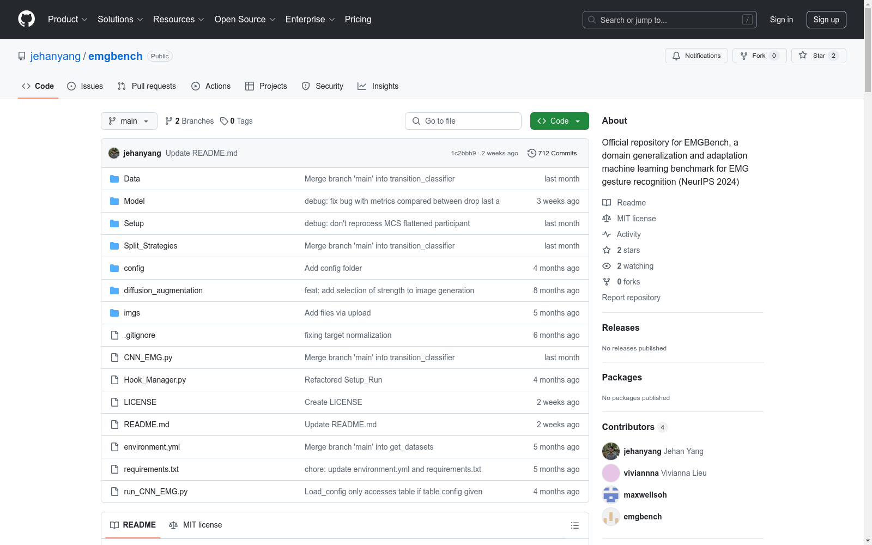Click the run_CNN_EMG.py file icon

click(x=114, y=492)
